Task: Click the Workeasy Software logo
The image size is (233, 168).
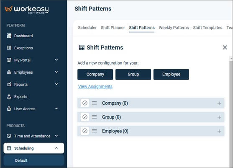Action: point(27,10)
